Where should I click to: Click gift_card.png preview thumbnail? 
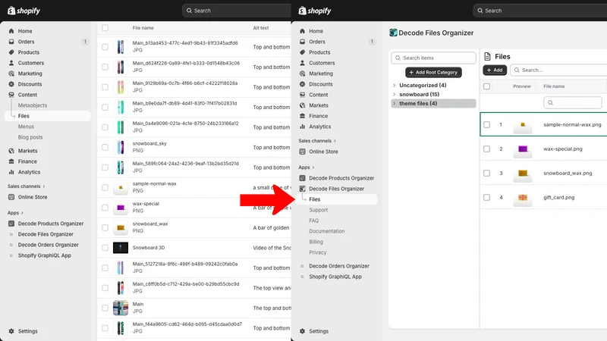523,198
